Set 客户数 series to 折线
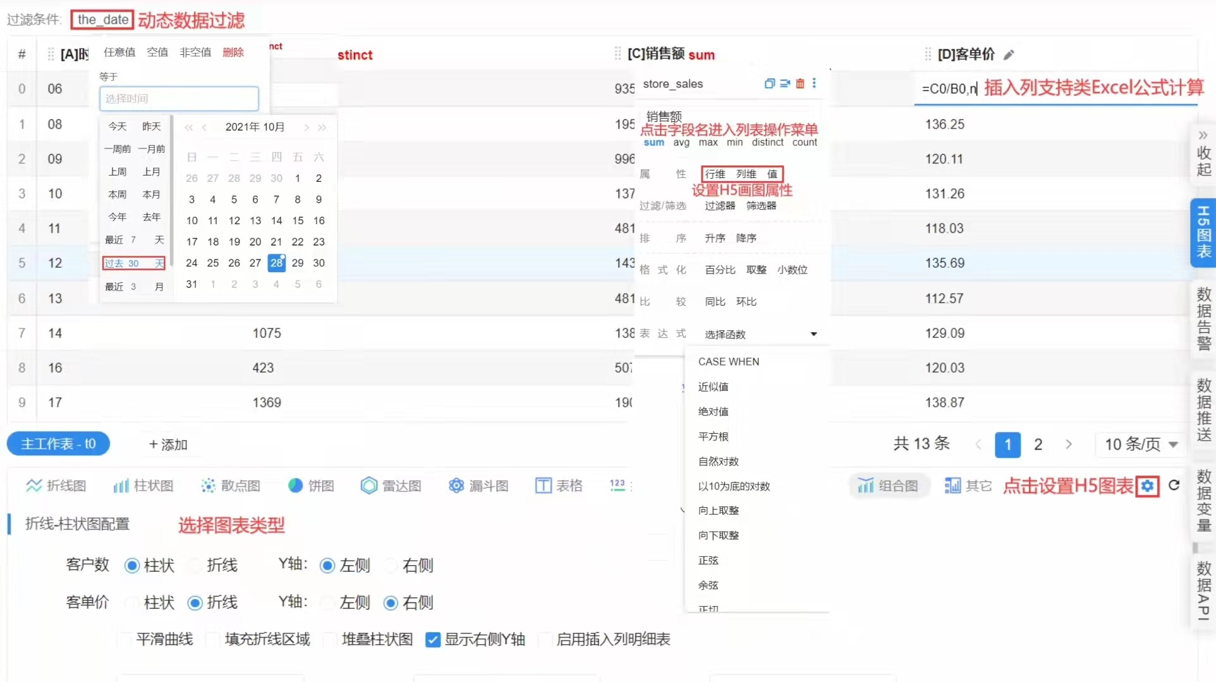Viewport: 1216px width, 682px height. (x=213, y=565)
